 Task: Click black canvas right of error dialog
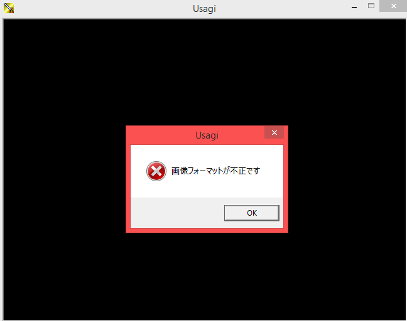coord(347,179)
